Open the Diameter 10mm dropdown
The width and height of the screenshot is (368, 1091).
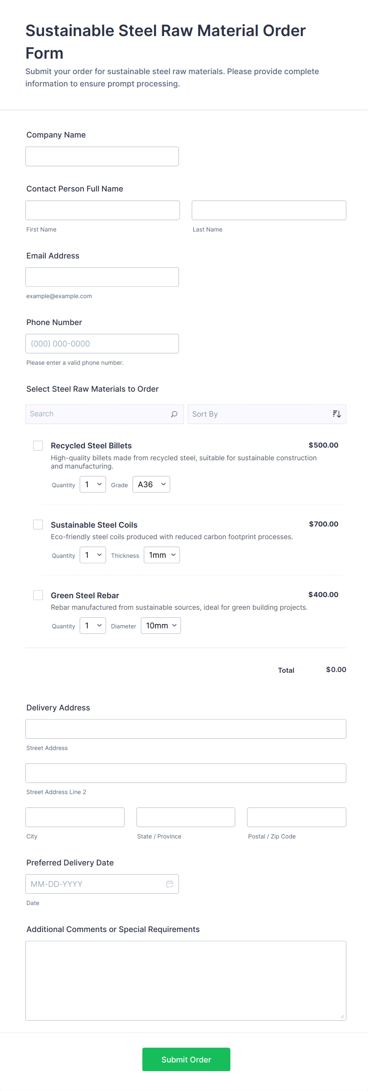(x=161, y=626)
